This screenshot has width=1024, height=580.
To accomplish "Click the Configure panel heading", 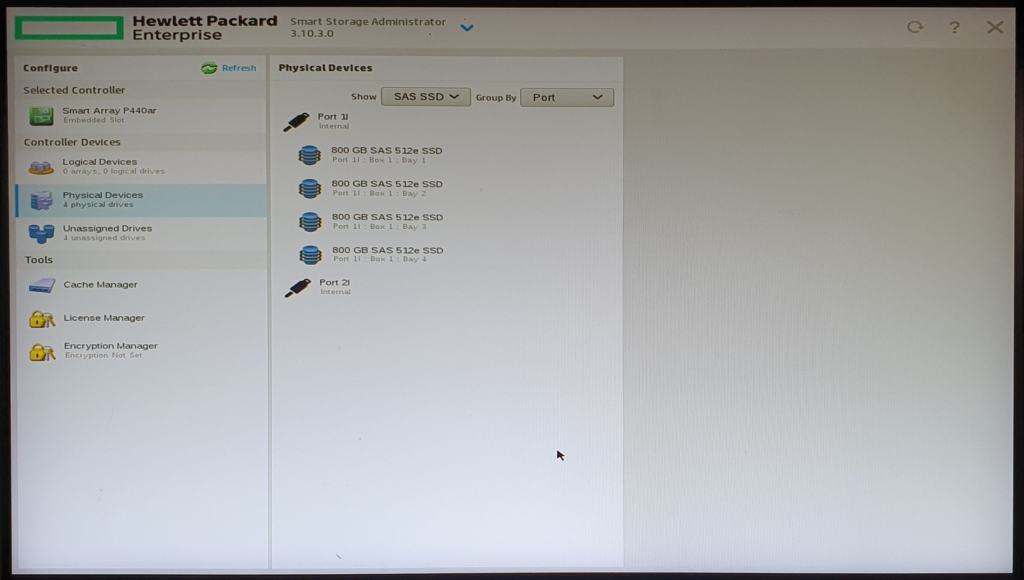I will click(x=51, y=68).
